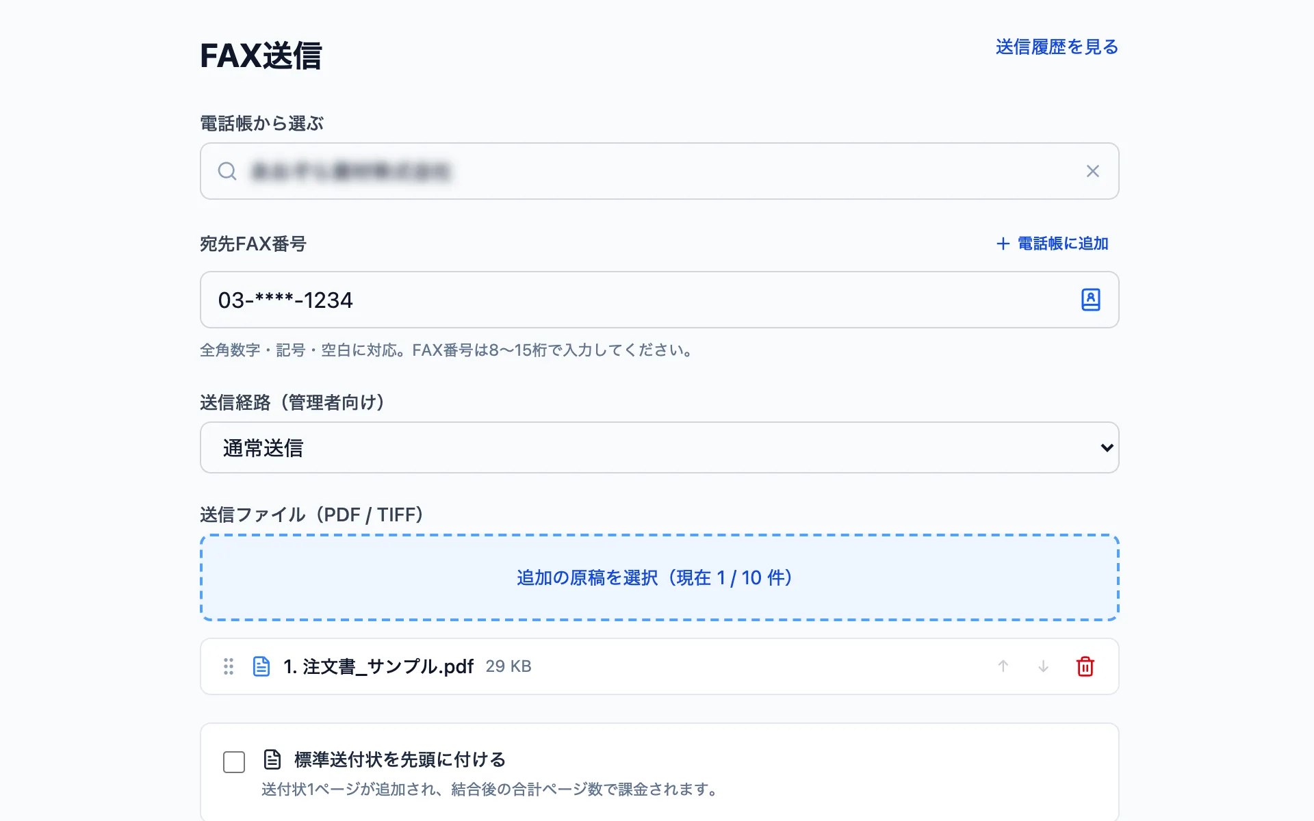
Task: Enable the 標準送付状を先頭に付ける checkbox
Action: click(x=234, y=761)
